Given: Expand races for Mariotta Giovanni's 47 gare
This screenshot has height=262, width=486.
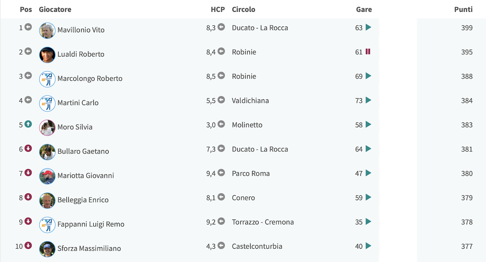Looking at the screenshot, I should pyautogui.click(x=368, y=173).
